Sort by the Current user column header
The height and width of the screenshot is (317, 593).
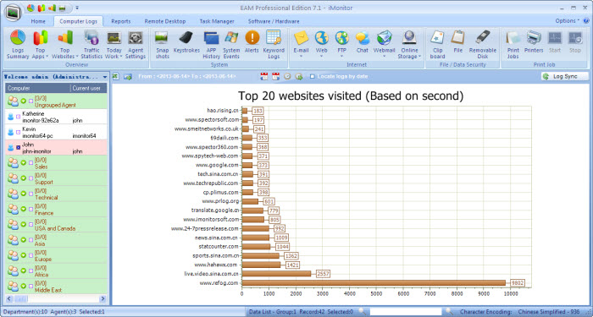[88, 88]
